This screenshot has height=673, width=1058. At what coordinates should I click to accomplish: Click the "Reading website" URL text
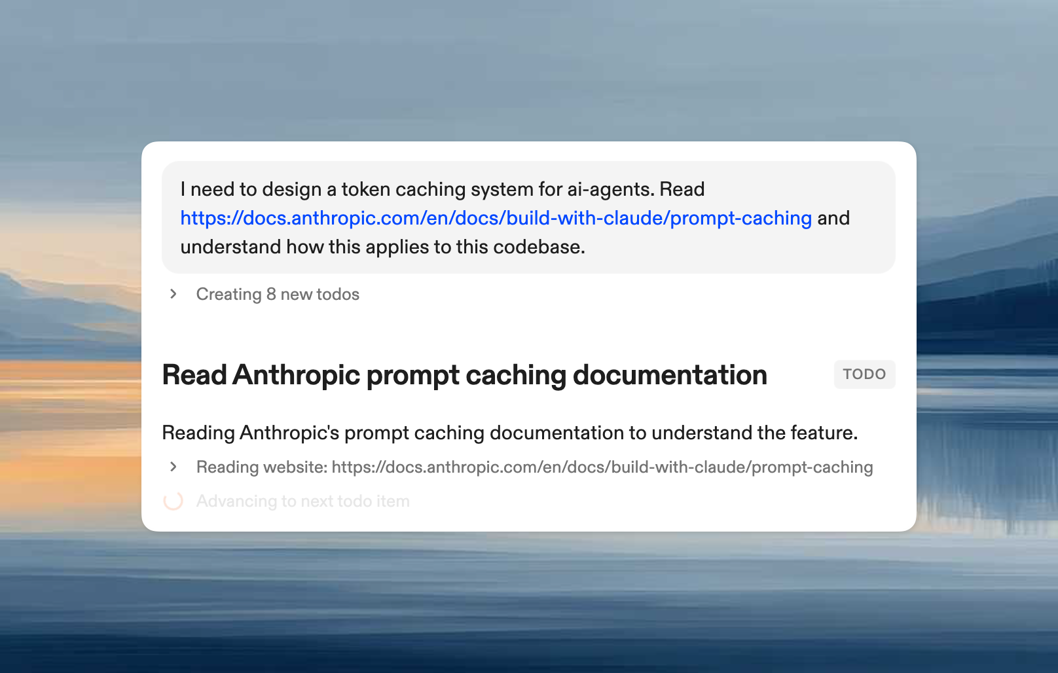coord(534,467)
